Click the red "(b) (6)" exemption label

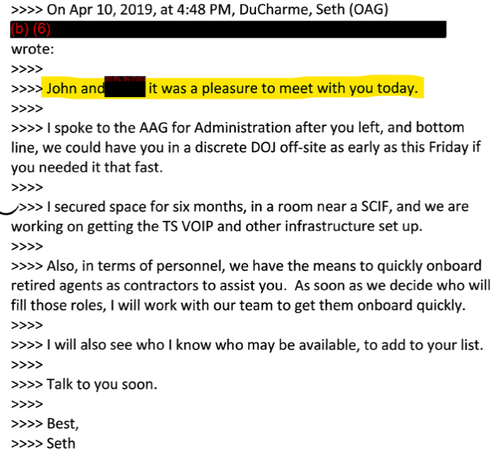(x=31, y=30)
